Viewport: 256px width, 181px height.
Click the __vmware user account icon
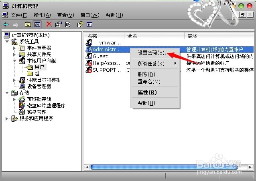89,43
